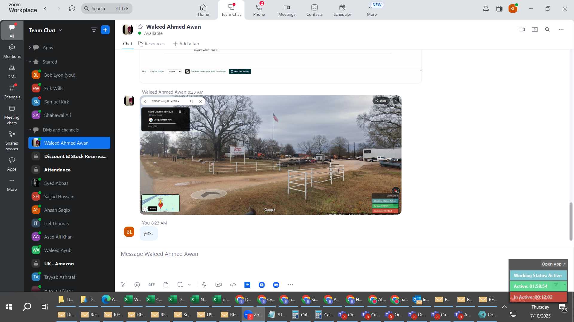Open the Street View image thumbnail

pyautogui.click(x=270, y=155)
